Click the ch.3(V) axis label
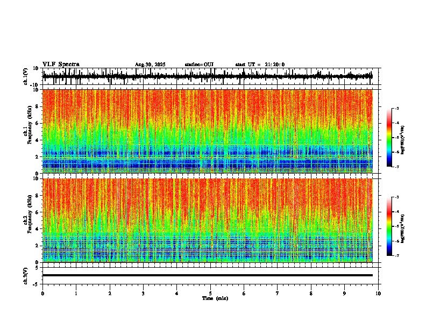Viewport: 426px width, 329px height. pyautogui.click(x=26, y=276)
